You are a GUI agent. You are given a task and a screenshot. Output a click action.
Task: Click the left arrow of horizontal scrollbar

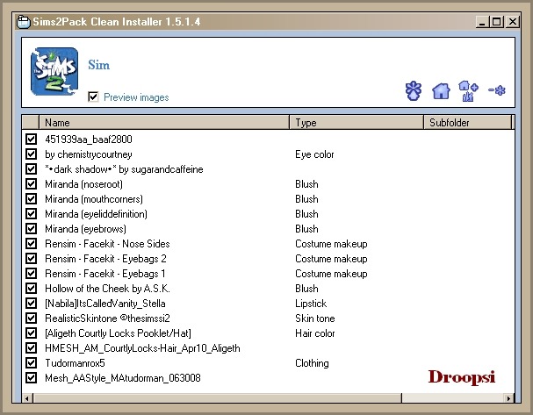(27, 398)
